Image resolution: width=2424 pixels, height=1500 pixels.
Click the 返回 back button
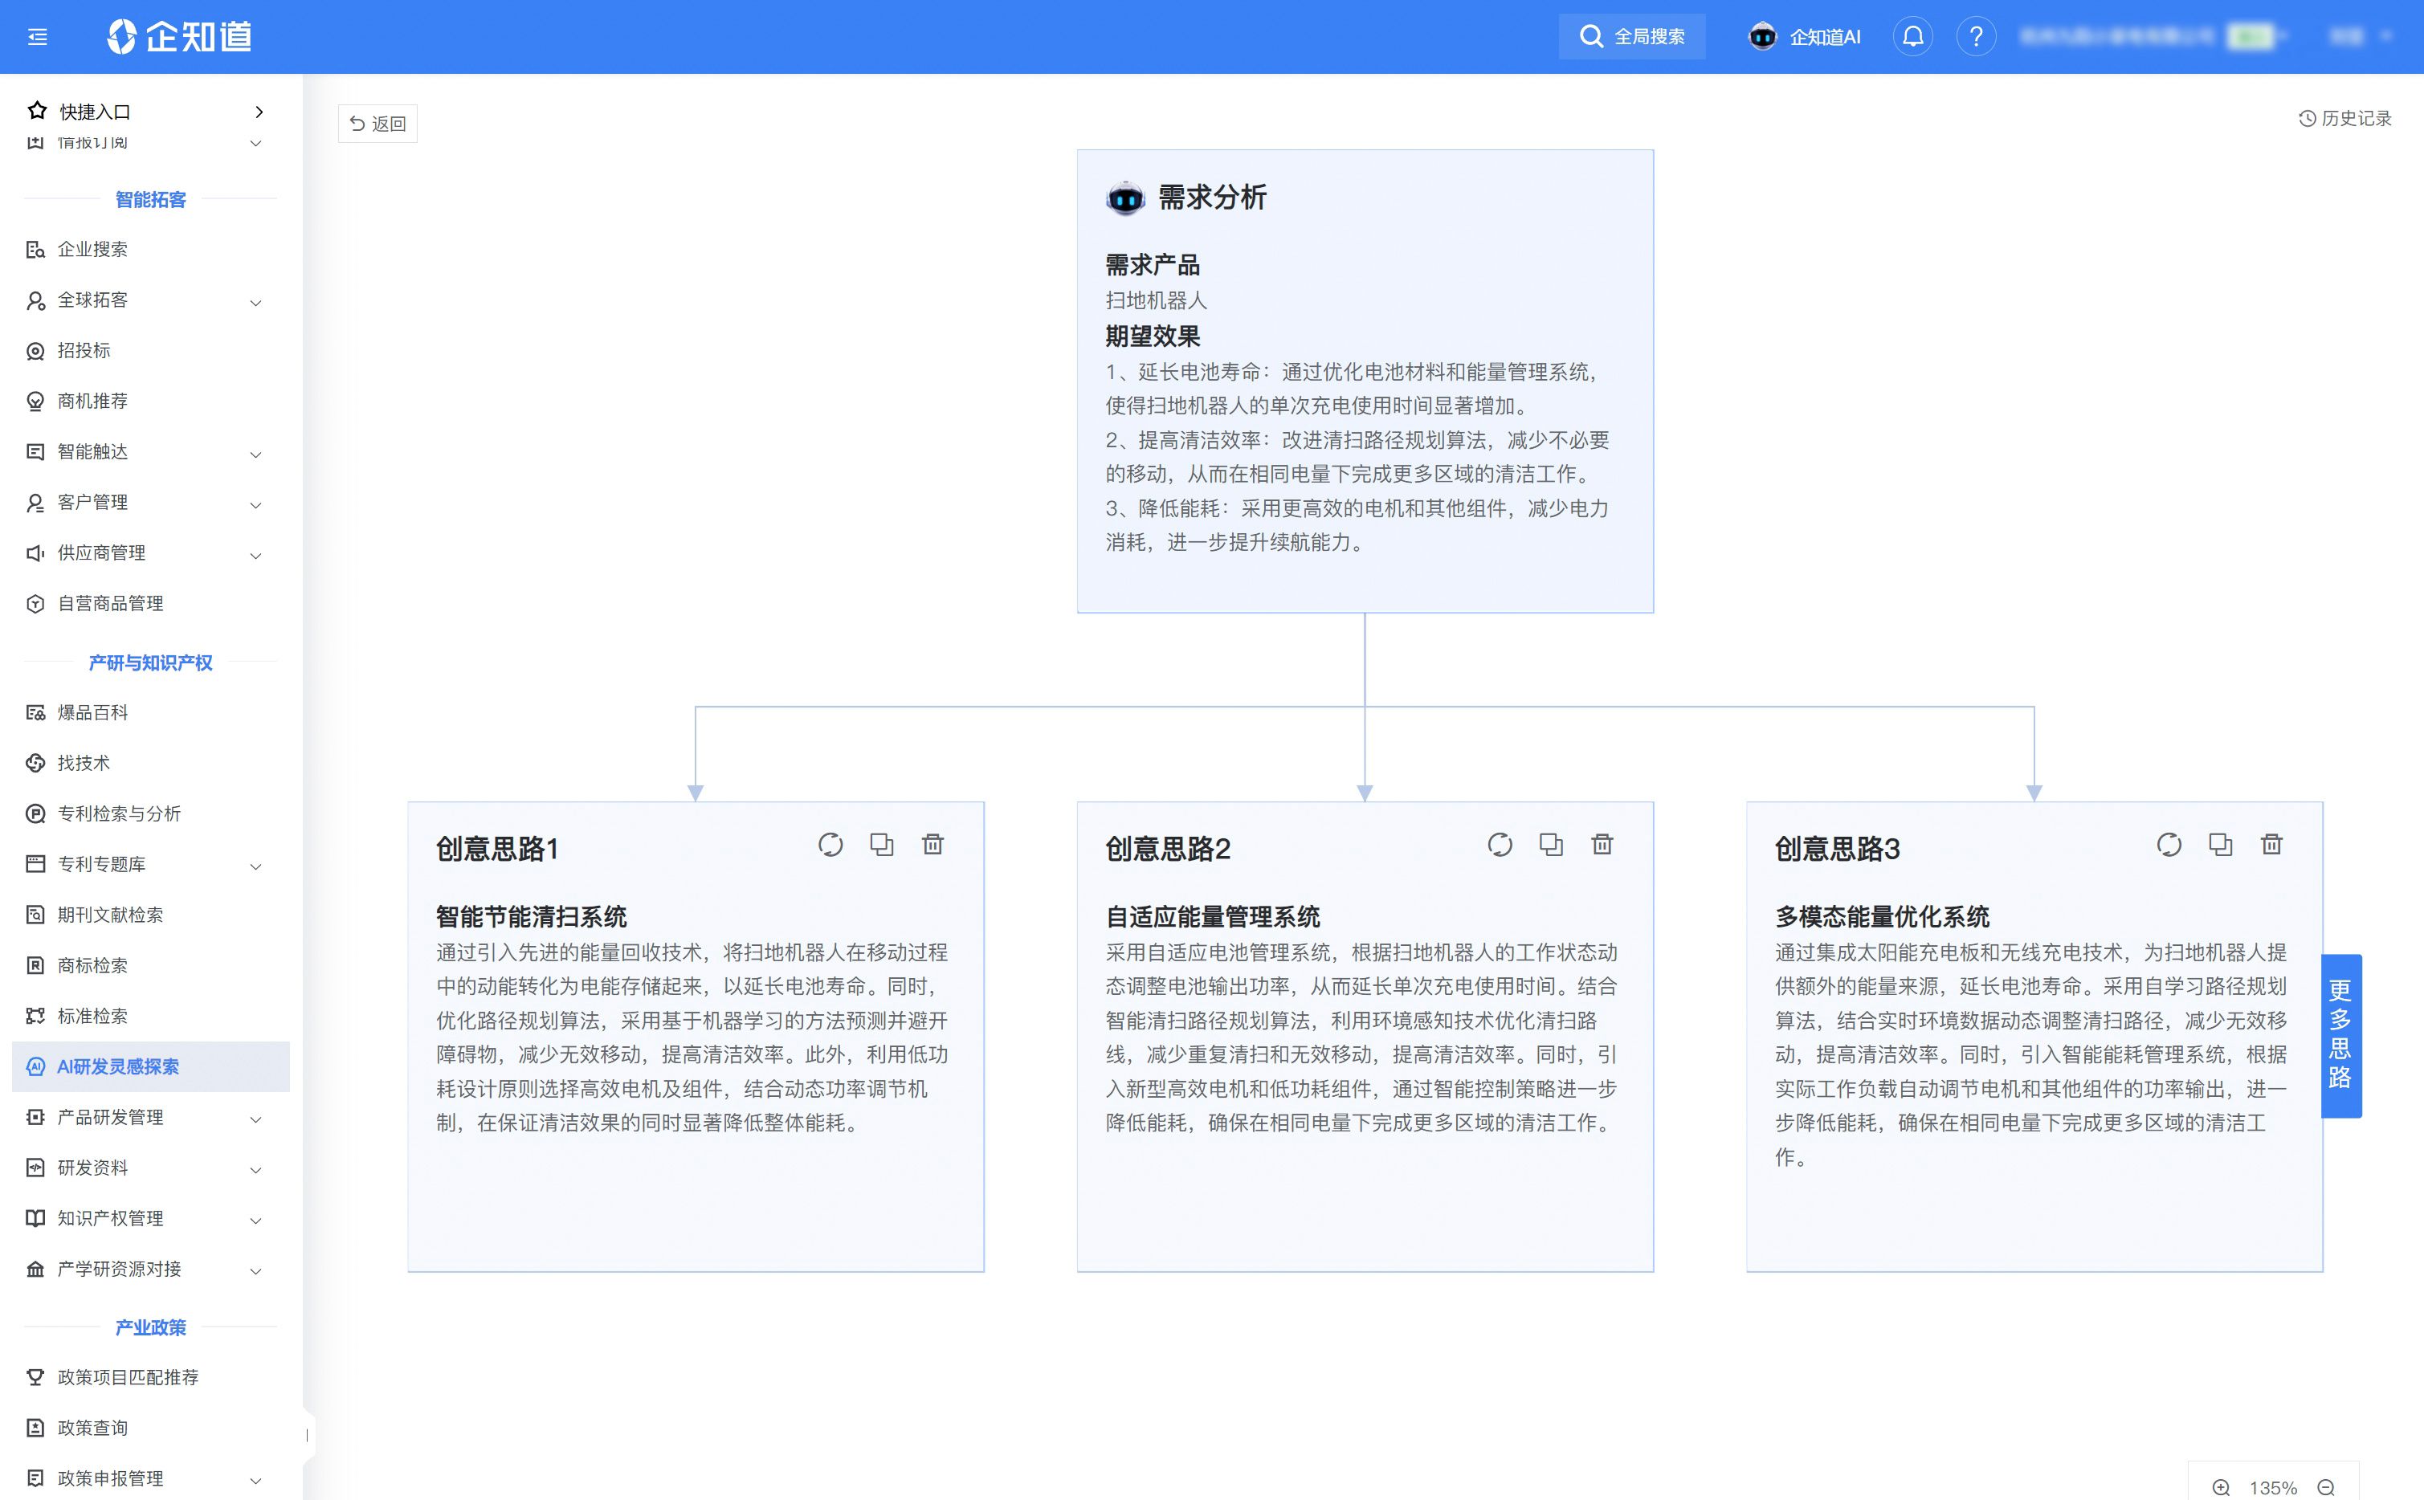coord(378,124)
